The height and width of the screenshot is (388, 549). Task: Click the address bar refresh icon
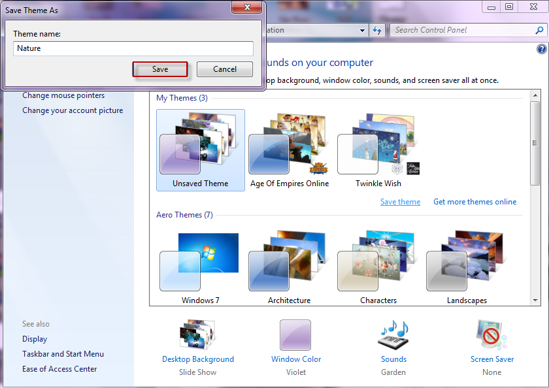click(x=376, y=31)
